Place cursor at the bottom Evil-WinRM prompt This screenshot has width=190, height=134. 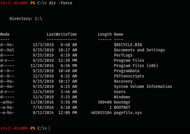click(49, 128)
